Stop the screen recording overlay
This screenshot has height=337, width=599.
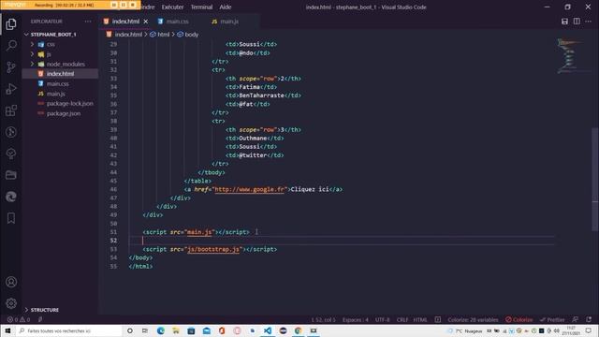(133, 5)
